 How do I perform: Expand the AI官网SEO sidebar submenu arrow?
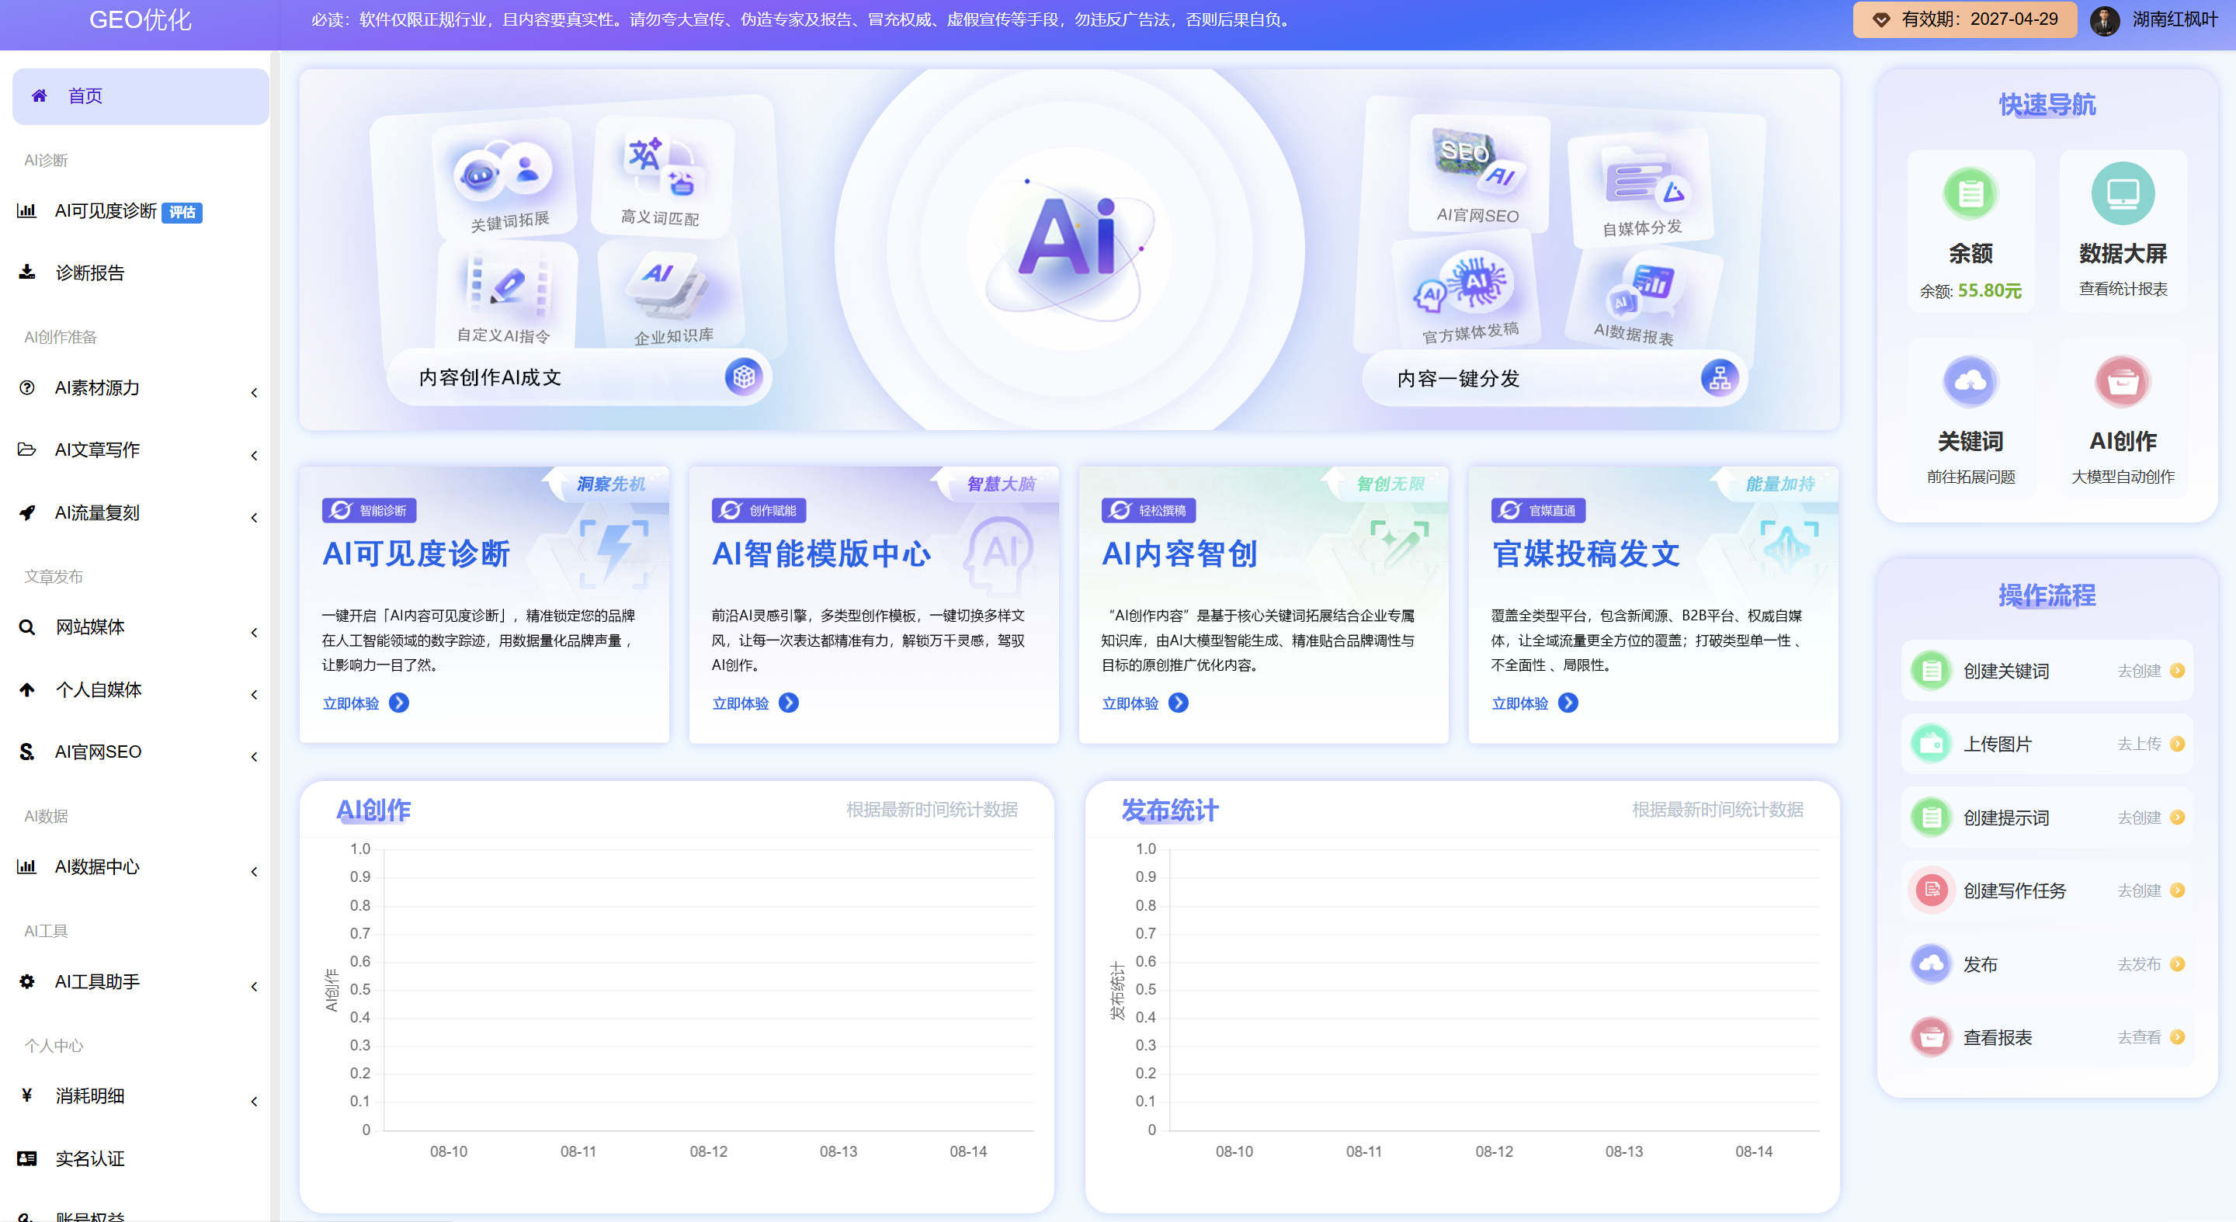tap(255, 757)
